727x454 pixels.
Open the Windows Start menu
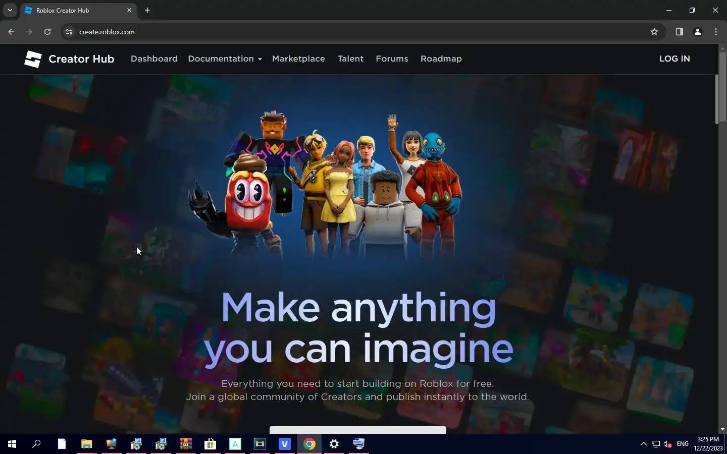(x=12, y=444)
